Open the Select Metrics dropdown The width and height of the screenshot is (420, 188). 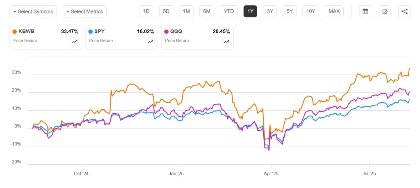pos(84,11)
